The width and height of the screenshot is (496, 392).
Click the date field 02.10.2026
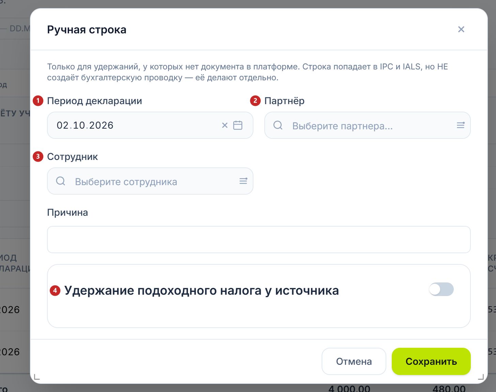point(150,125)
